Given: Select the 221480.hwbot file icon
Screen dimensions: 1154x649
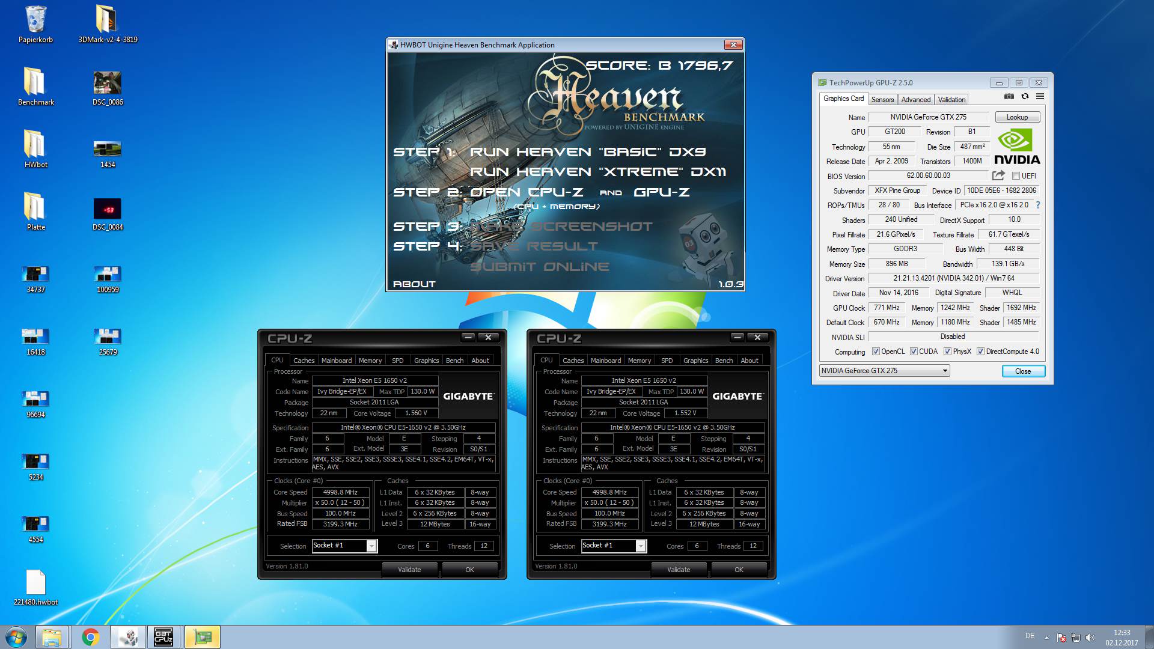Looking at the screenshot, I should 35,588.
